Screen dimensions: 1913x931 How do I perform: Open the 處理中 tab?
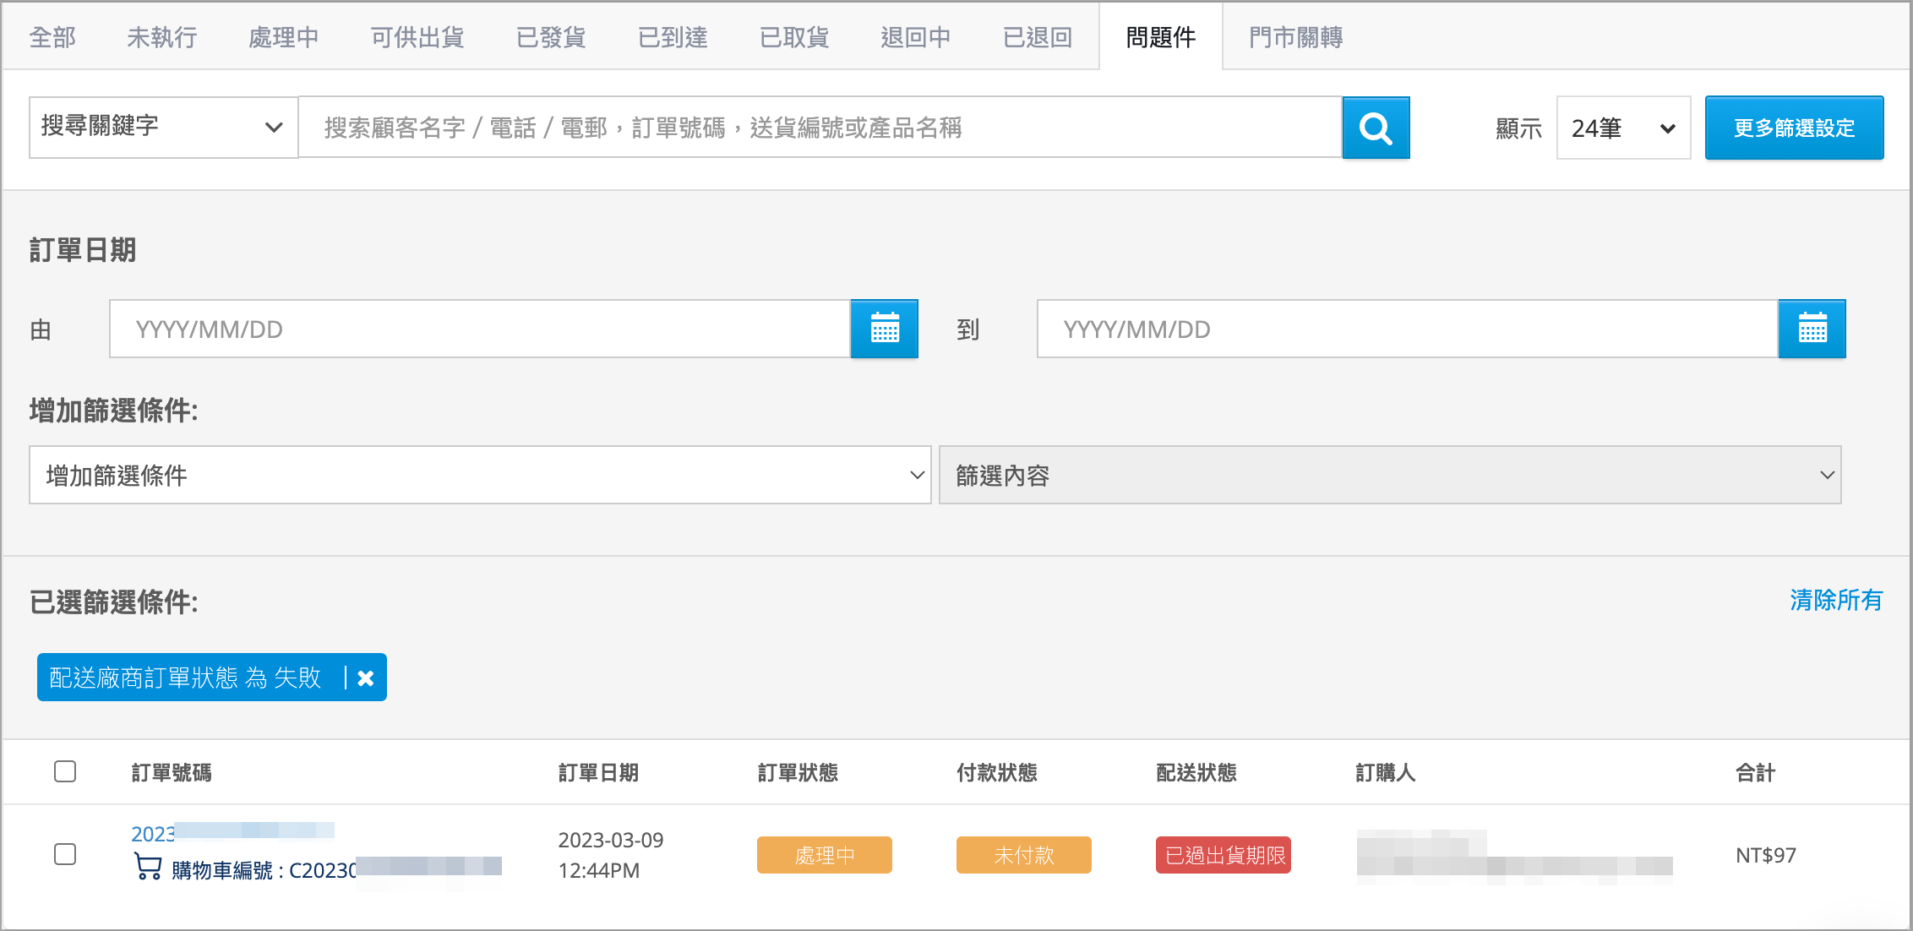coord(284,37)
